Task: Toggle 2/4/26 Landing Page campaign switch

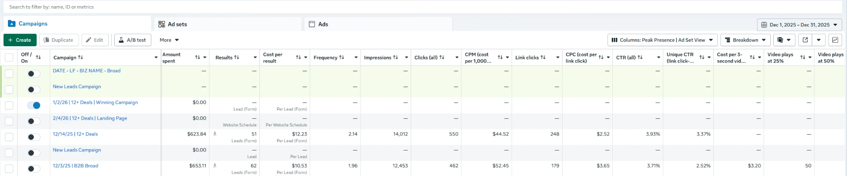Action: (34, 121)
